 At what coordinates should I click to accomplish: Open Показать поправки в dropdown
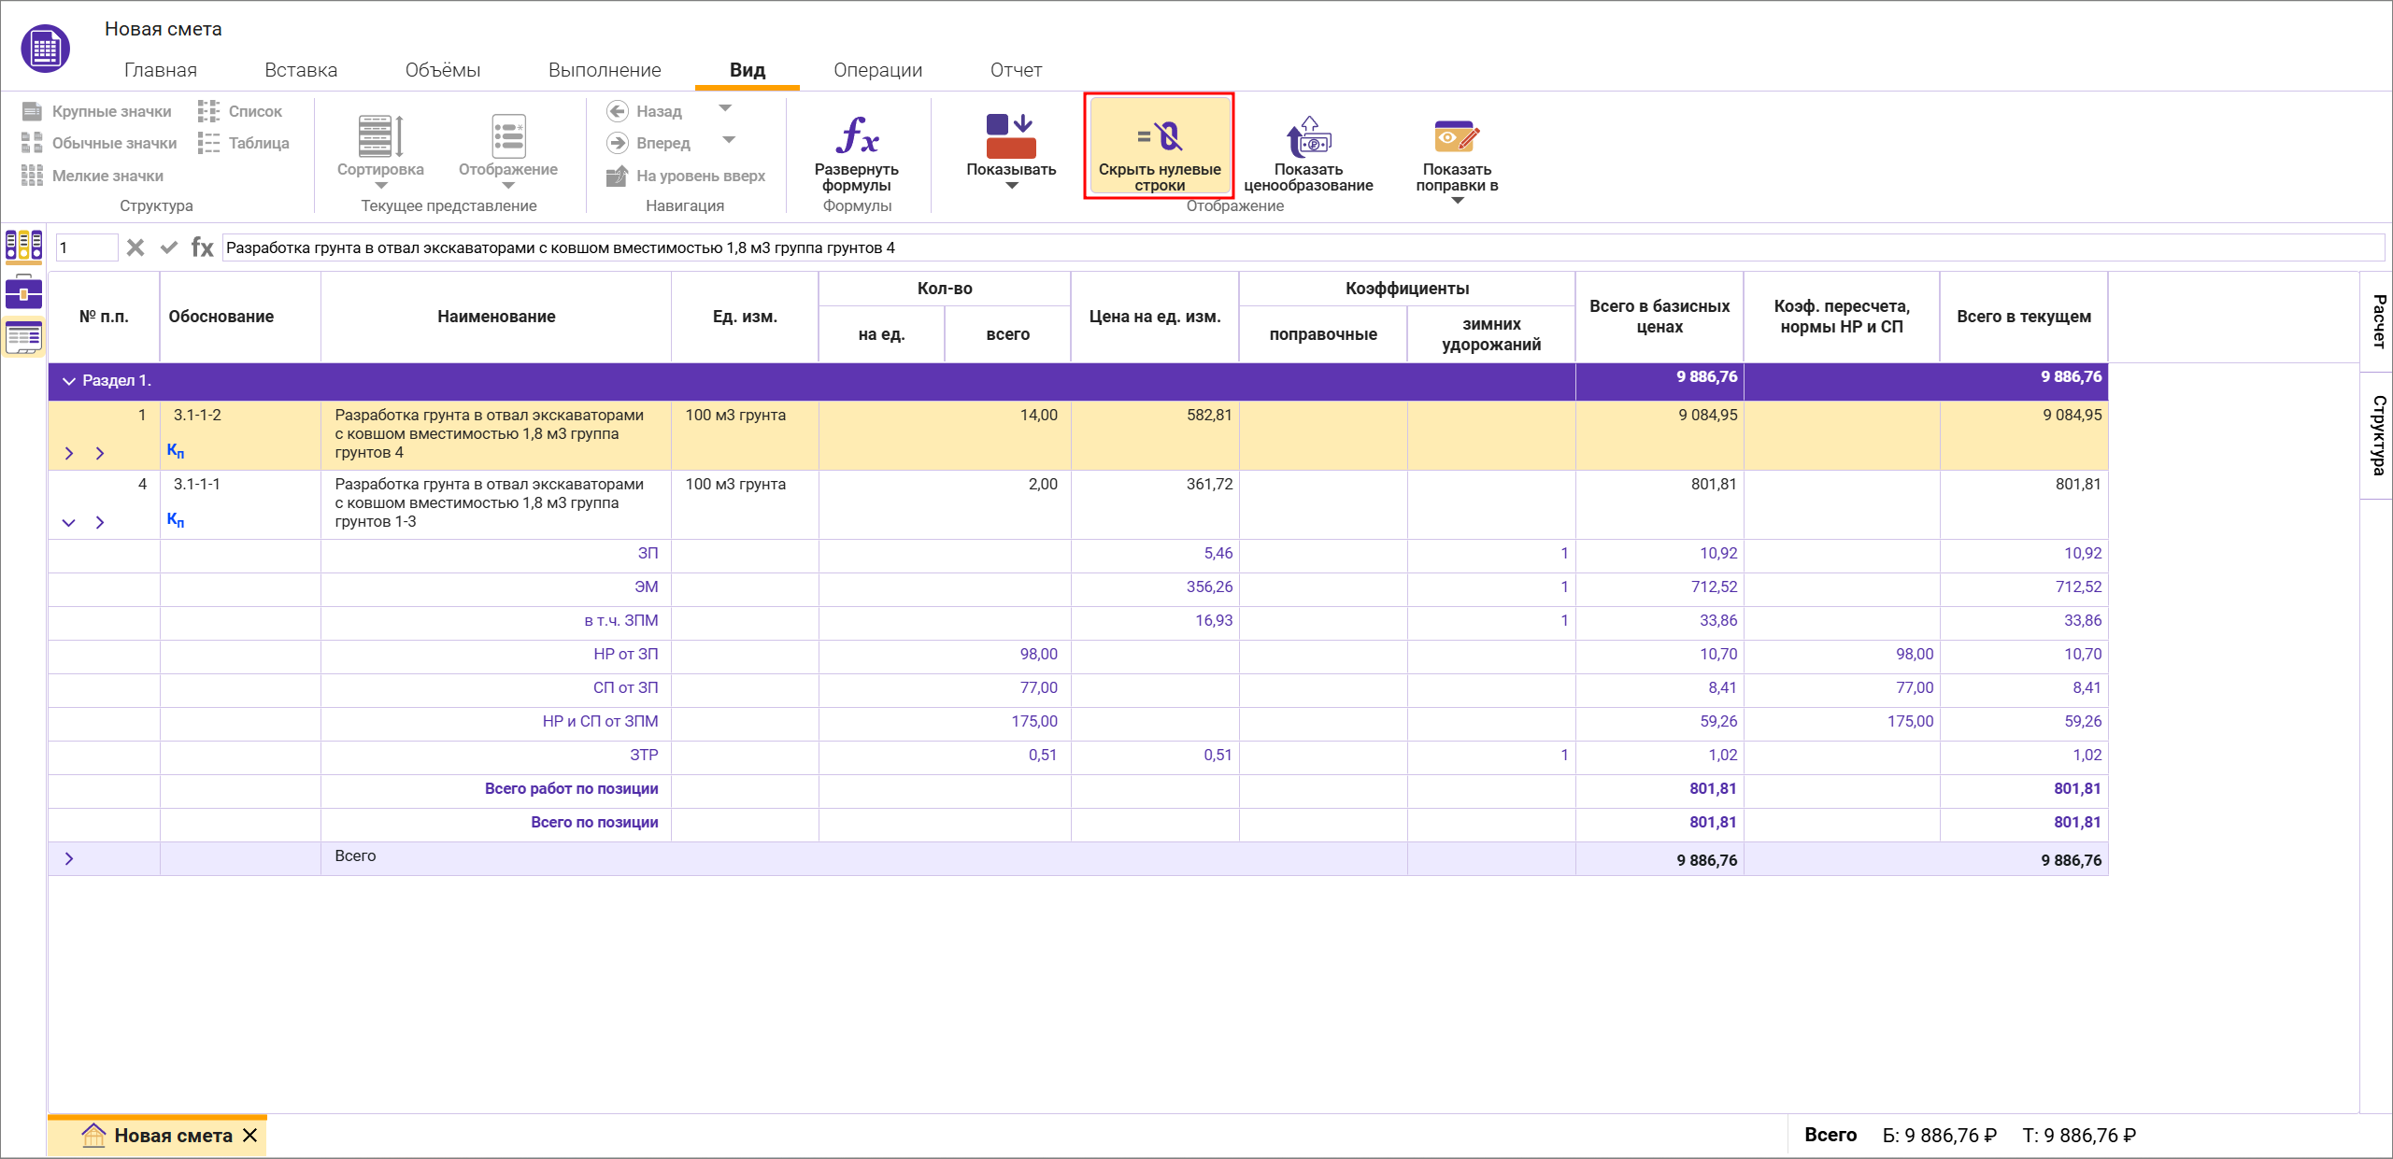pyautogui.click(x=1457, y=200)
